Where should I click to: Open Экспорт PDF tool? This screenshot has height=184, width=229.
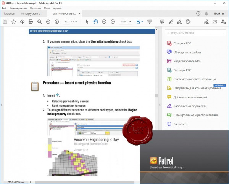(179, 70)
